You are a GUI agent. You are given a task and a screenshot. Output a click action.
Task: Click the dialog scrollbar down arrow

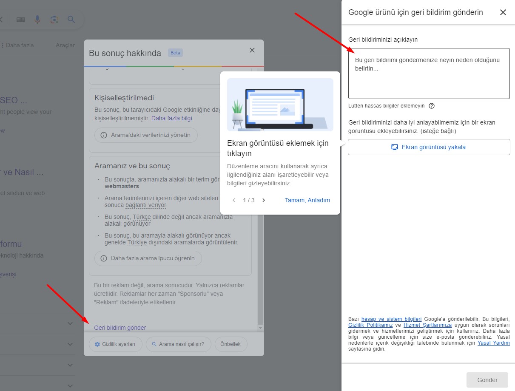(260, 328)
